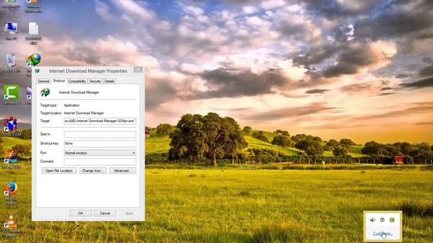Image resolution: width=433 pixels, height=243 pixels.
Task: Switch to the General tab
Action: 43,81
